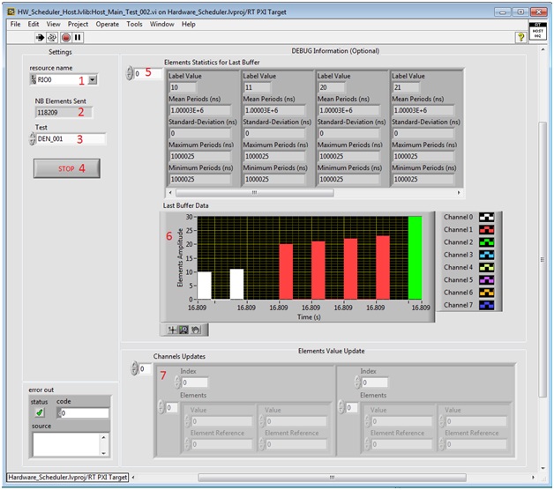
Task: Click the window scroll-down arrow at right edge
Action: click(543, 468)
